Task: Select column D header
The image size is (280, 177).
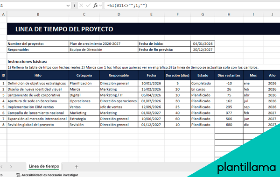Action: coord(119,14)
